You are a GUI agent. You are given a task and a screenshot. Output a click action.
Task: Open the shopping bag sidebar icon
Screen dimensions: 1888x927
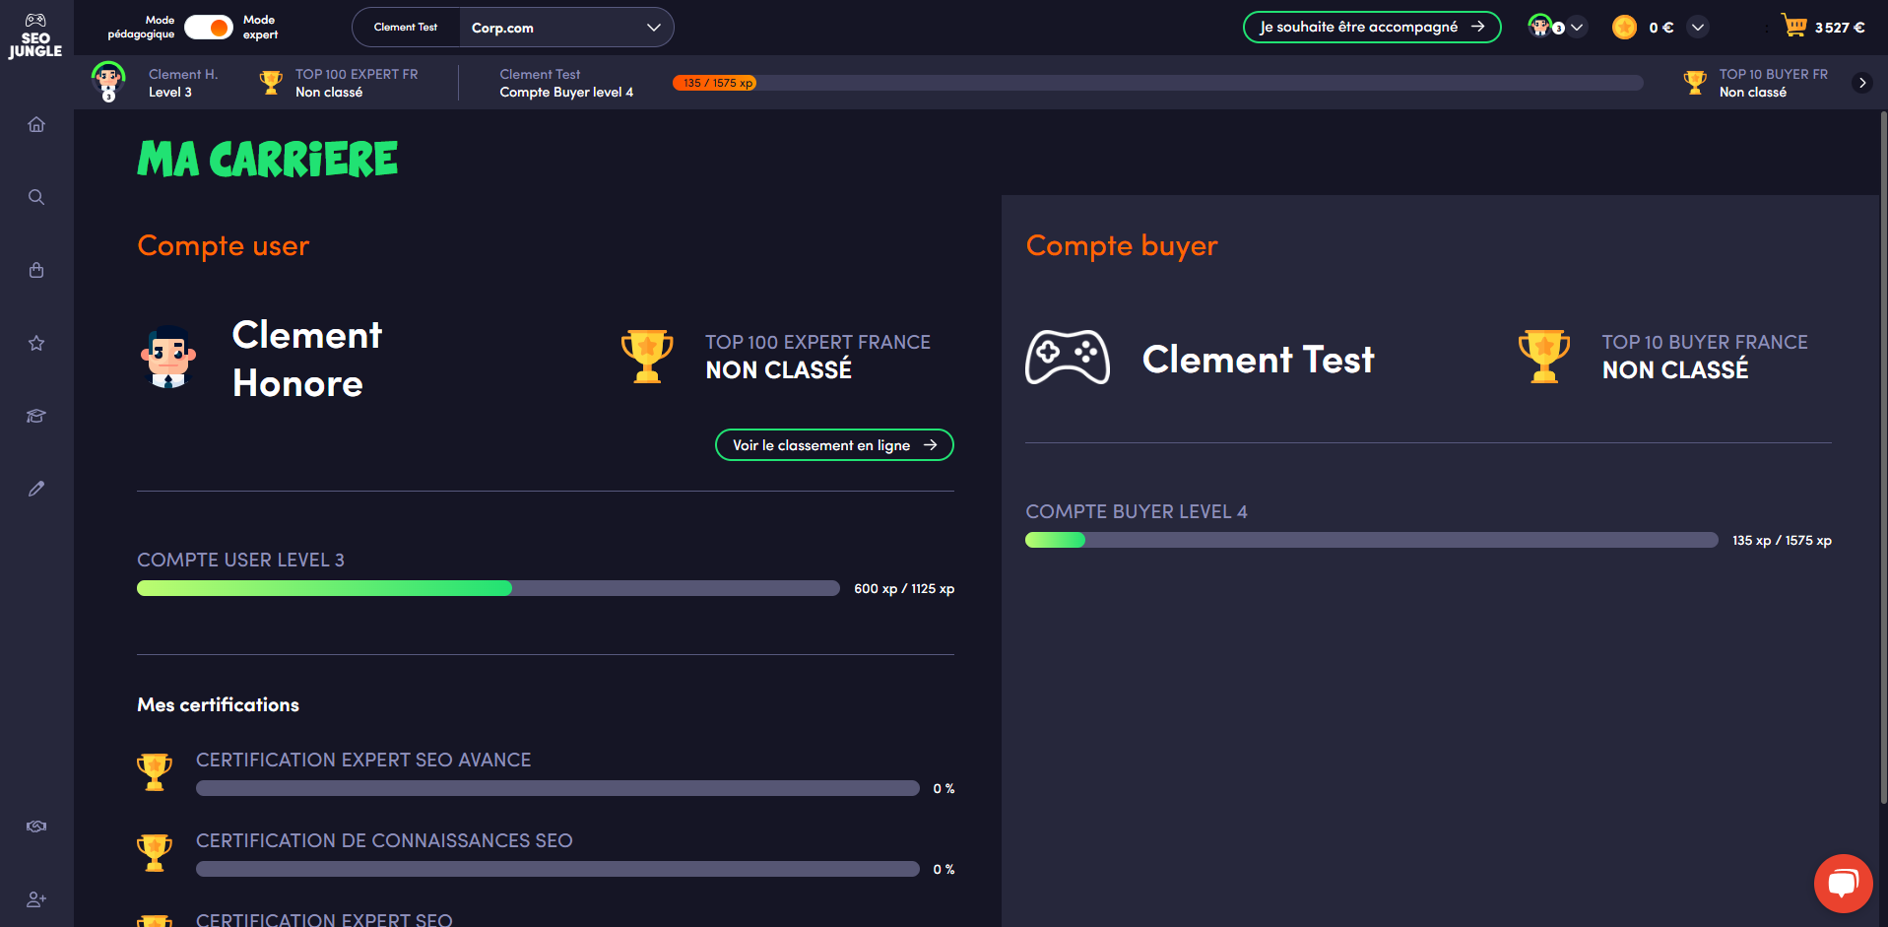pyautogui.click(x=36, y=270)
